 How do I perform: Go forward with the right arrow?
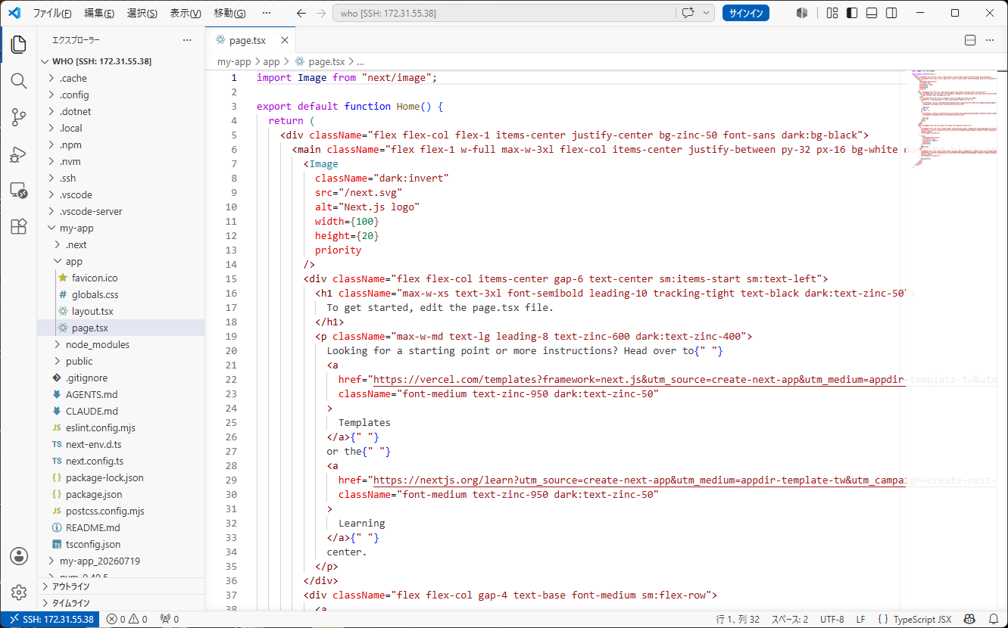click(x=320, y=13)
